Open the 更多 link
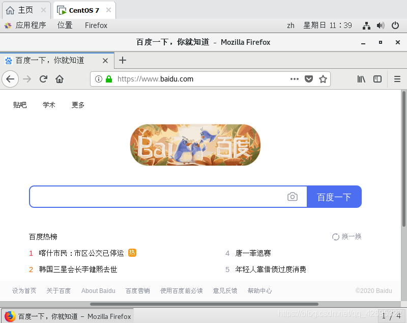 tap(78, 105)
